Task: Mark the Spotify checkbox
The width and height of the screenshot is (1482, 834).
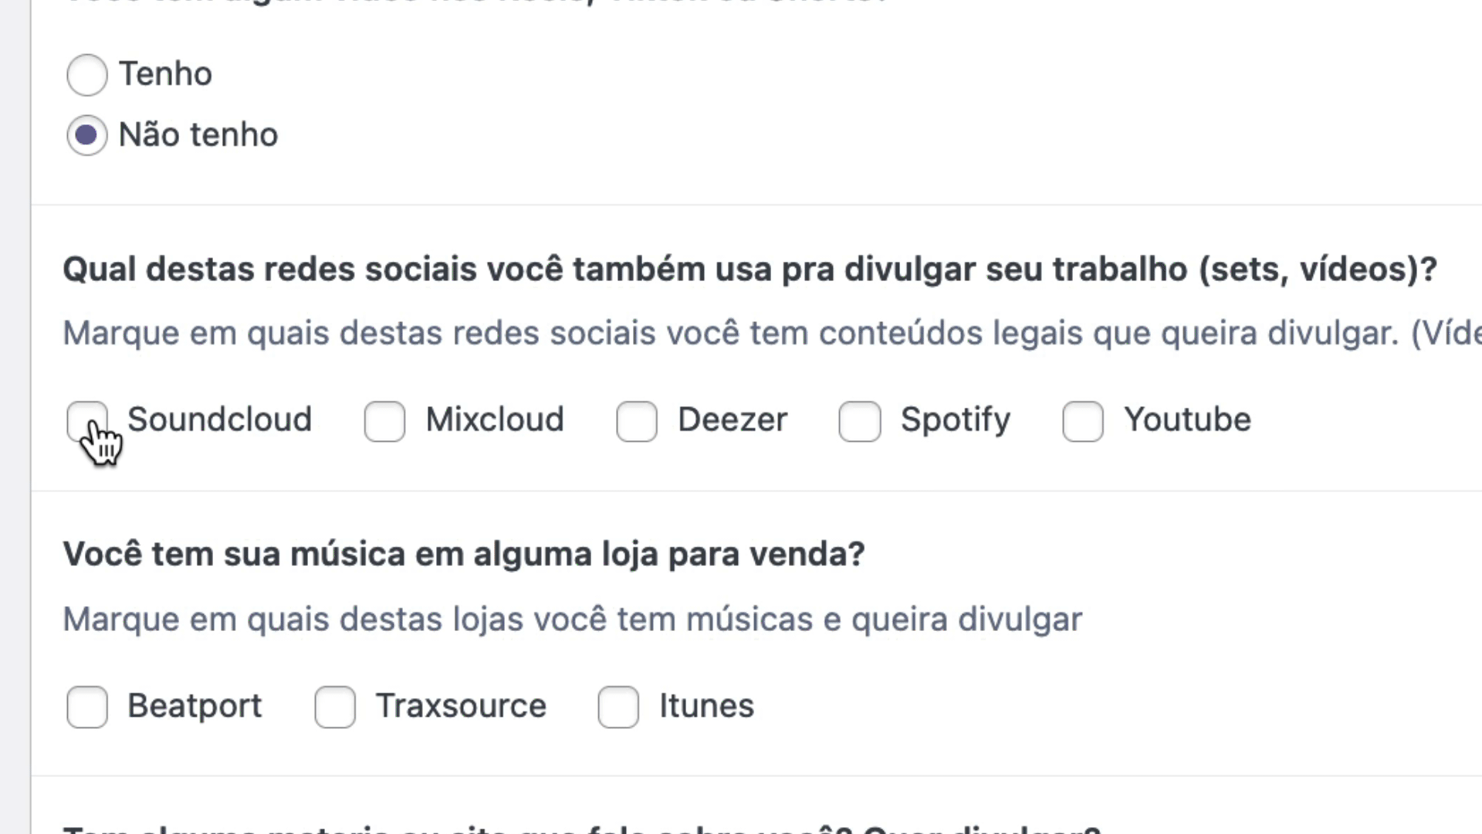Action: 859,422
